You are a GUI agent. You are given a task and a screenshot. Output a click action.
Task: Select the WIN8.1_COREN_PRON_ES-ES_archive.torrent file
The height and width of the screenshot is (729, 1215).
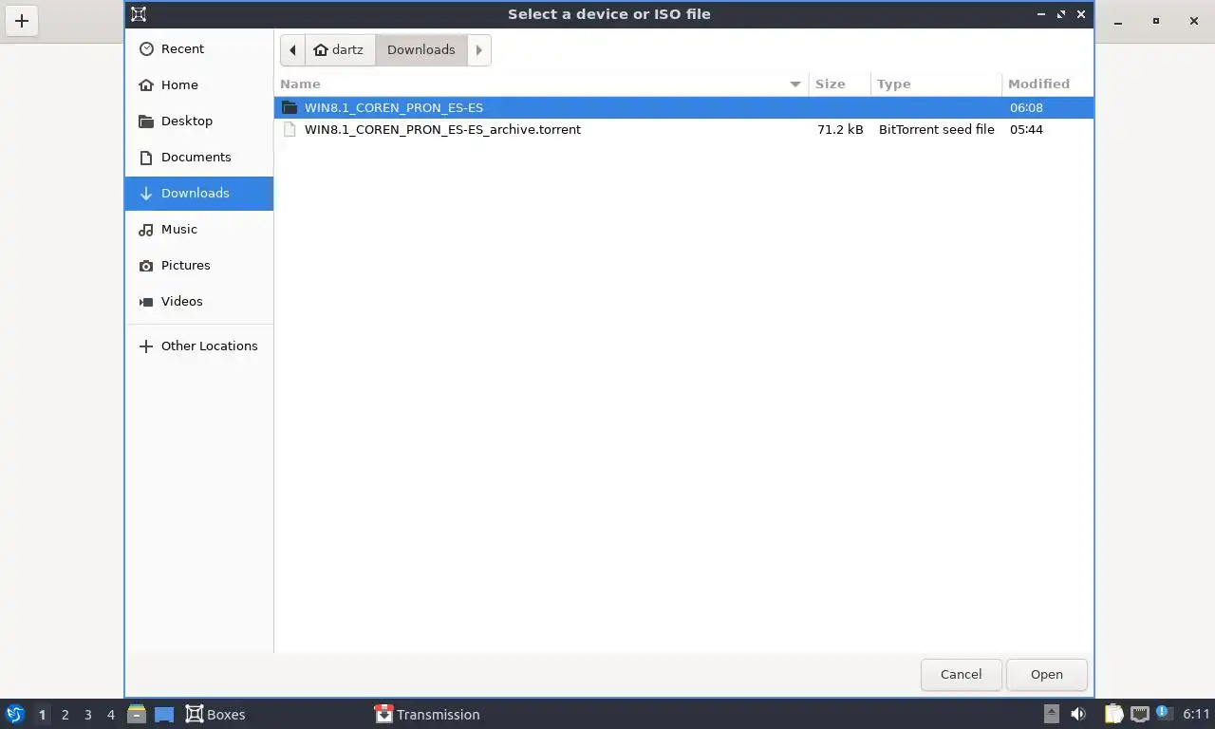click(x=683, y=129)
